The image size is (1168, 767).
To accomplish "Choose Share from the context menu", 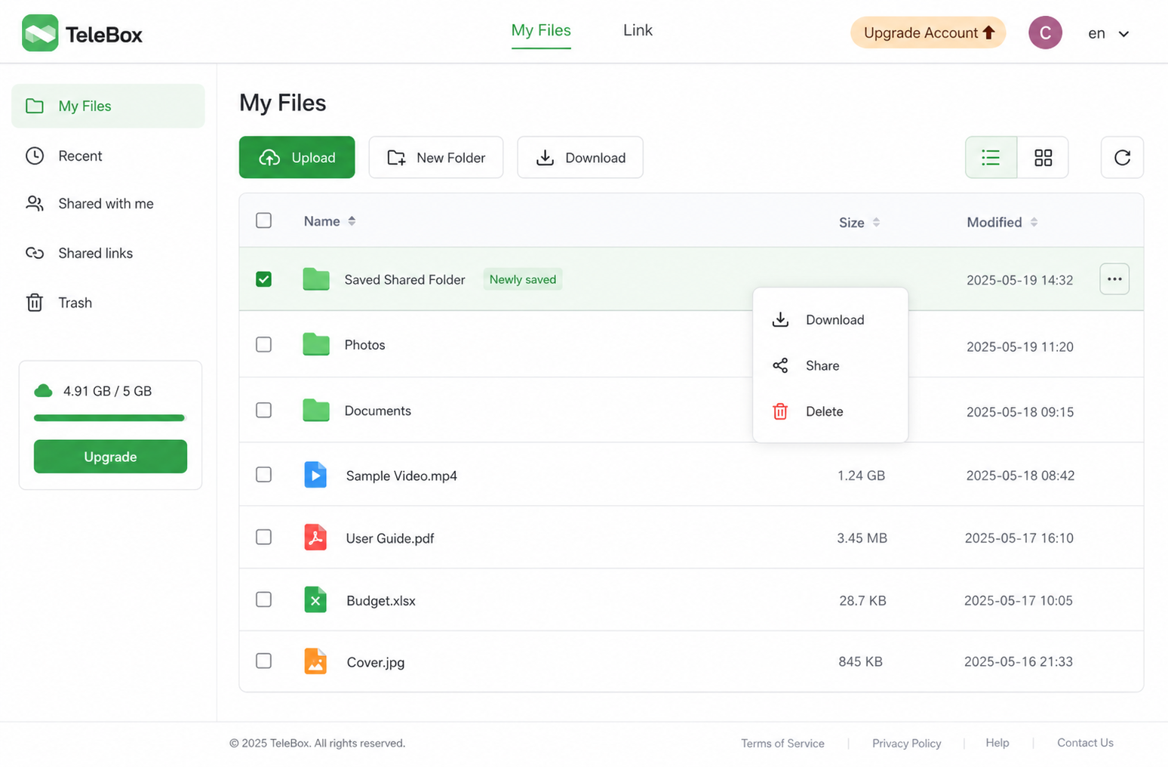I will [830, 365].
